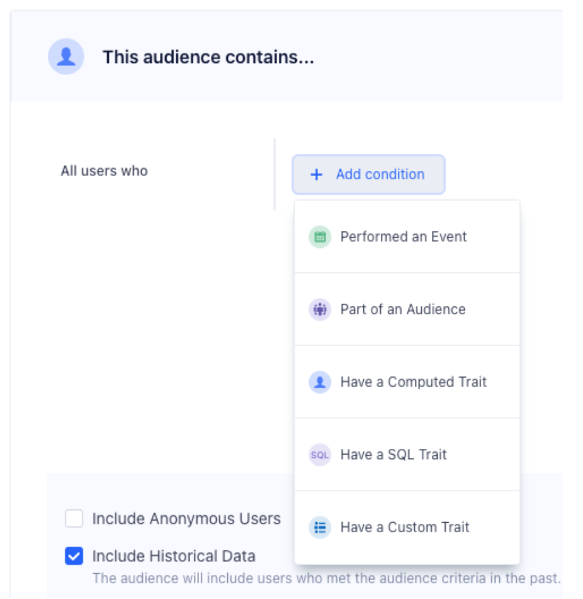Choose Performed an Event option
Image resolution: width=583 pixels, height=599 pixels.
pos(407,237)
